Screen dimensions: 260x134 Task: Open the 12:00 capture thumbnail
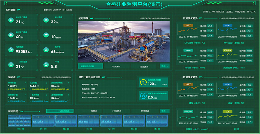111,121
